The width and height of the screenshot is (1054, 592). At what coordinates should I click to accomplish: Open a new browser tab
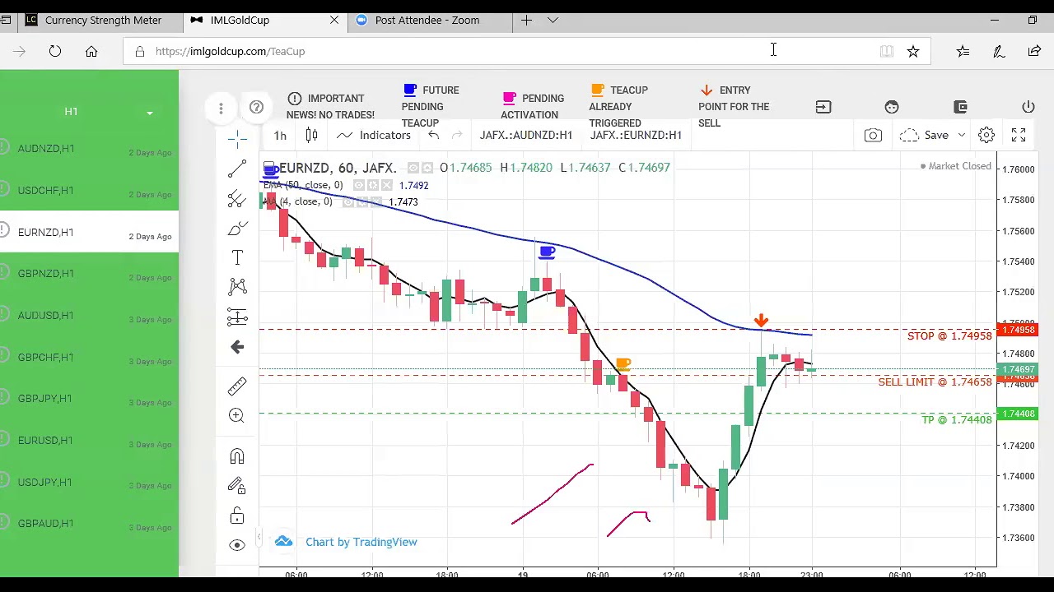[526, 20]
